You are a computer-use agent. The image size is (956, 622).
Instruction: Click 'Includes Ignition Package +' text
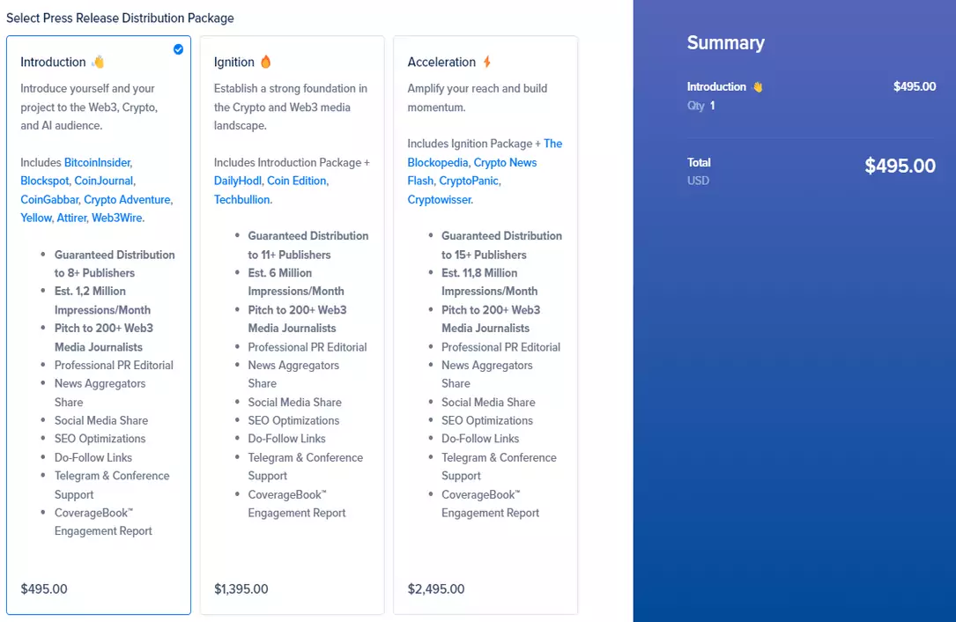click(x=474, y=144)
